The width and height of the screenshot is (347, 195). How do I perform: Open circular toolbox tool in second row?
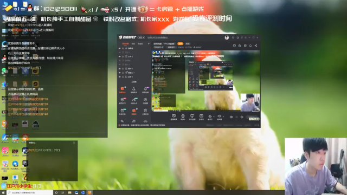(x=145, y=101)
